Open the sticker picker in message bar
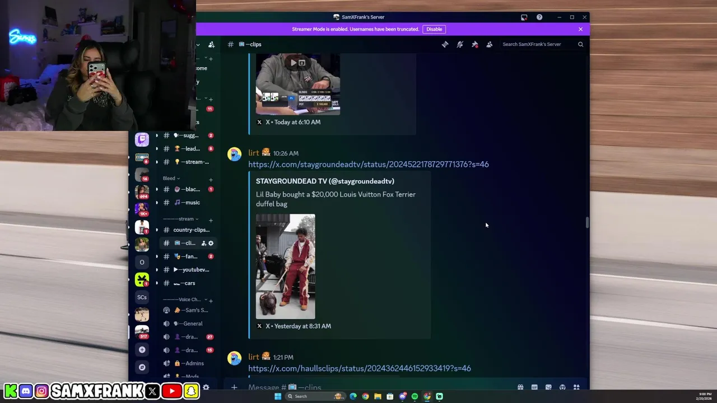This screenshot has height=403, width=717. 548,387
